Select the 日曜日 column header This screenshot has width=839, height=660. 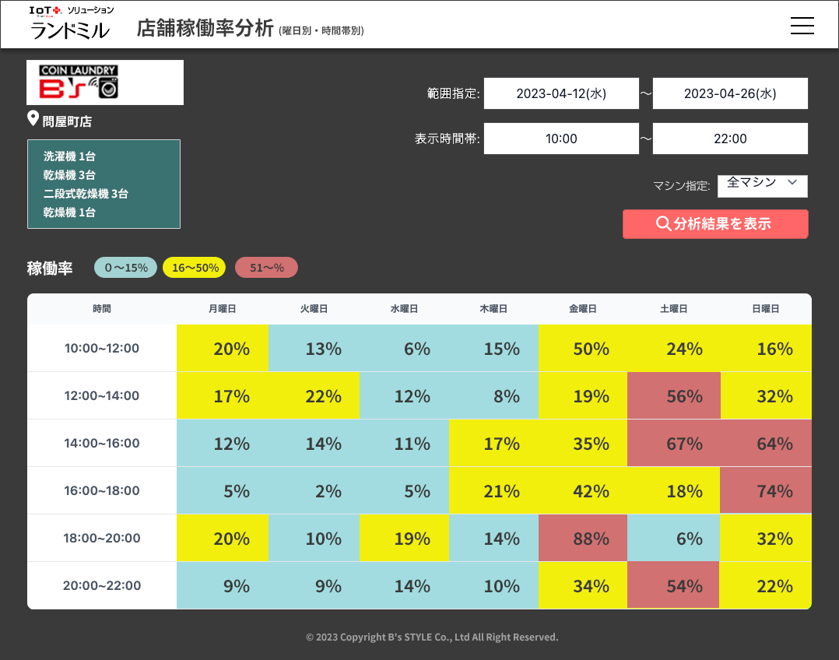pos(765,309)
